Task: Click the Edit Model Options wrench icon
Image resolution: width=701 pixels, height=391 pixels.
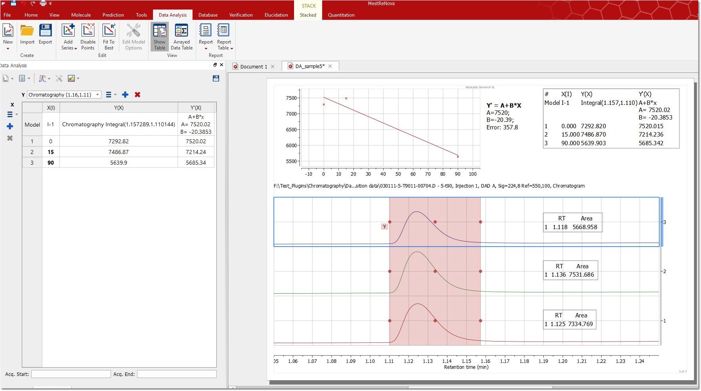Action: (134, 30)
